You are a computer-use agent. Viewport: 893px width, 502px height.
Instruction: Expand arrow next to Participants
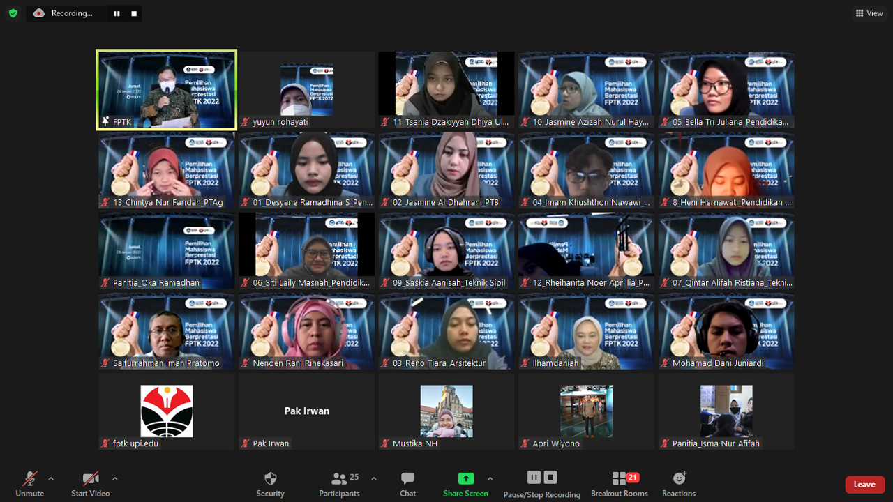click(x=374, y=478)
